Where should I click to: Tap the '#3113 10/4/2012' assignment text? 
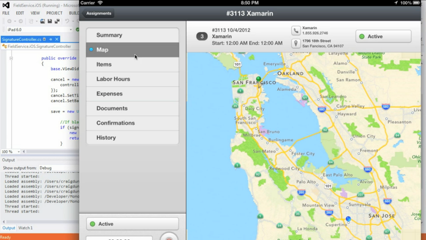[x=231, y=30]
